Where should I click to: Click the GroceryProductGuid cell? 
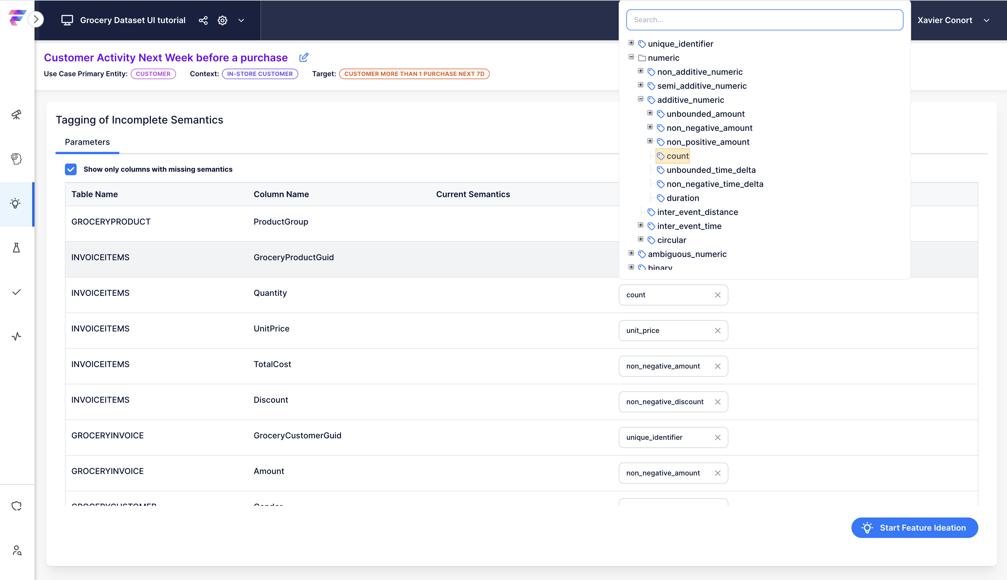click(294, 257)
